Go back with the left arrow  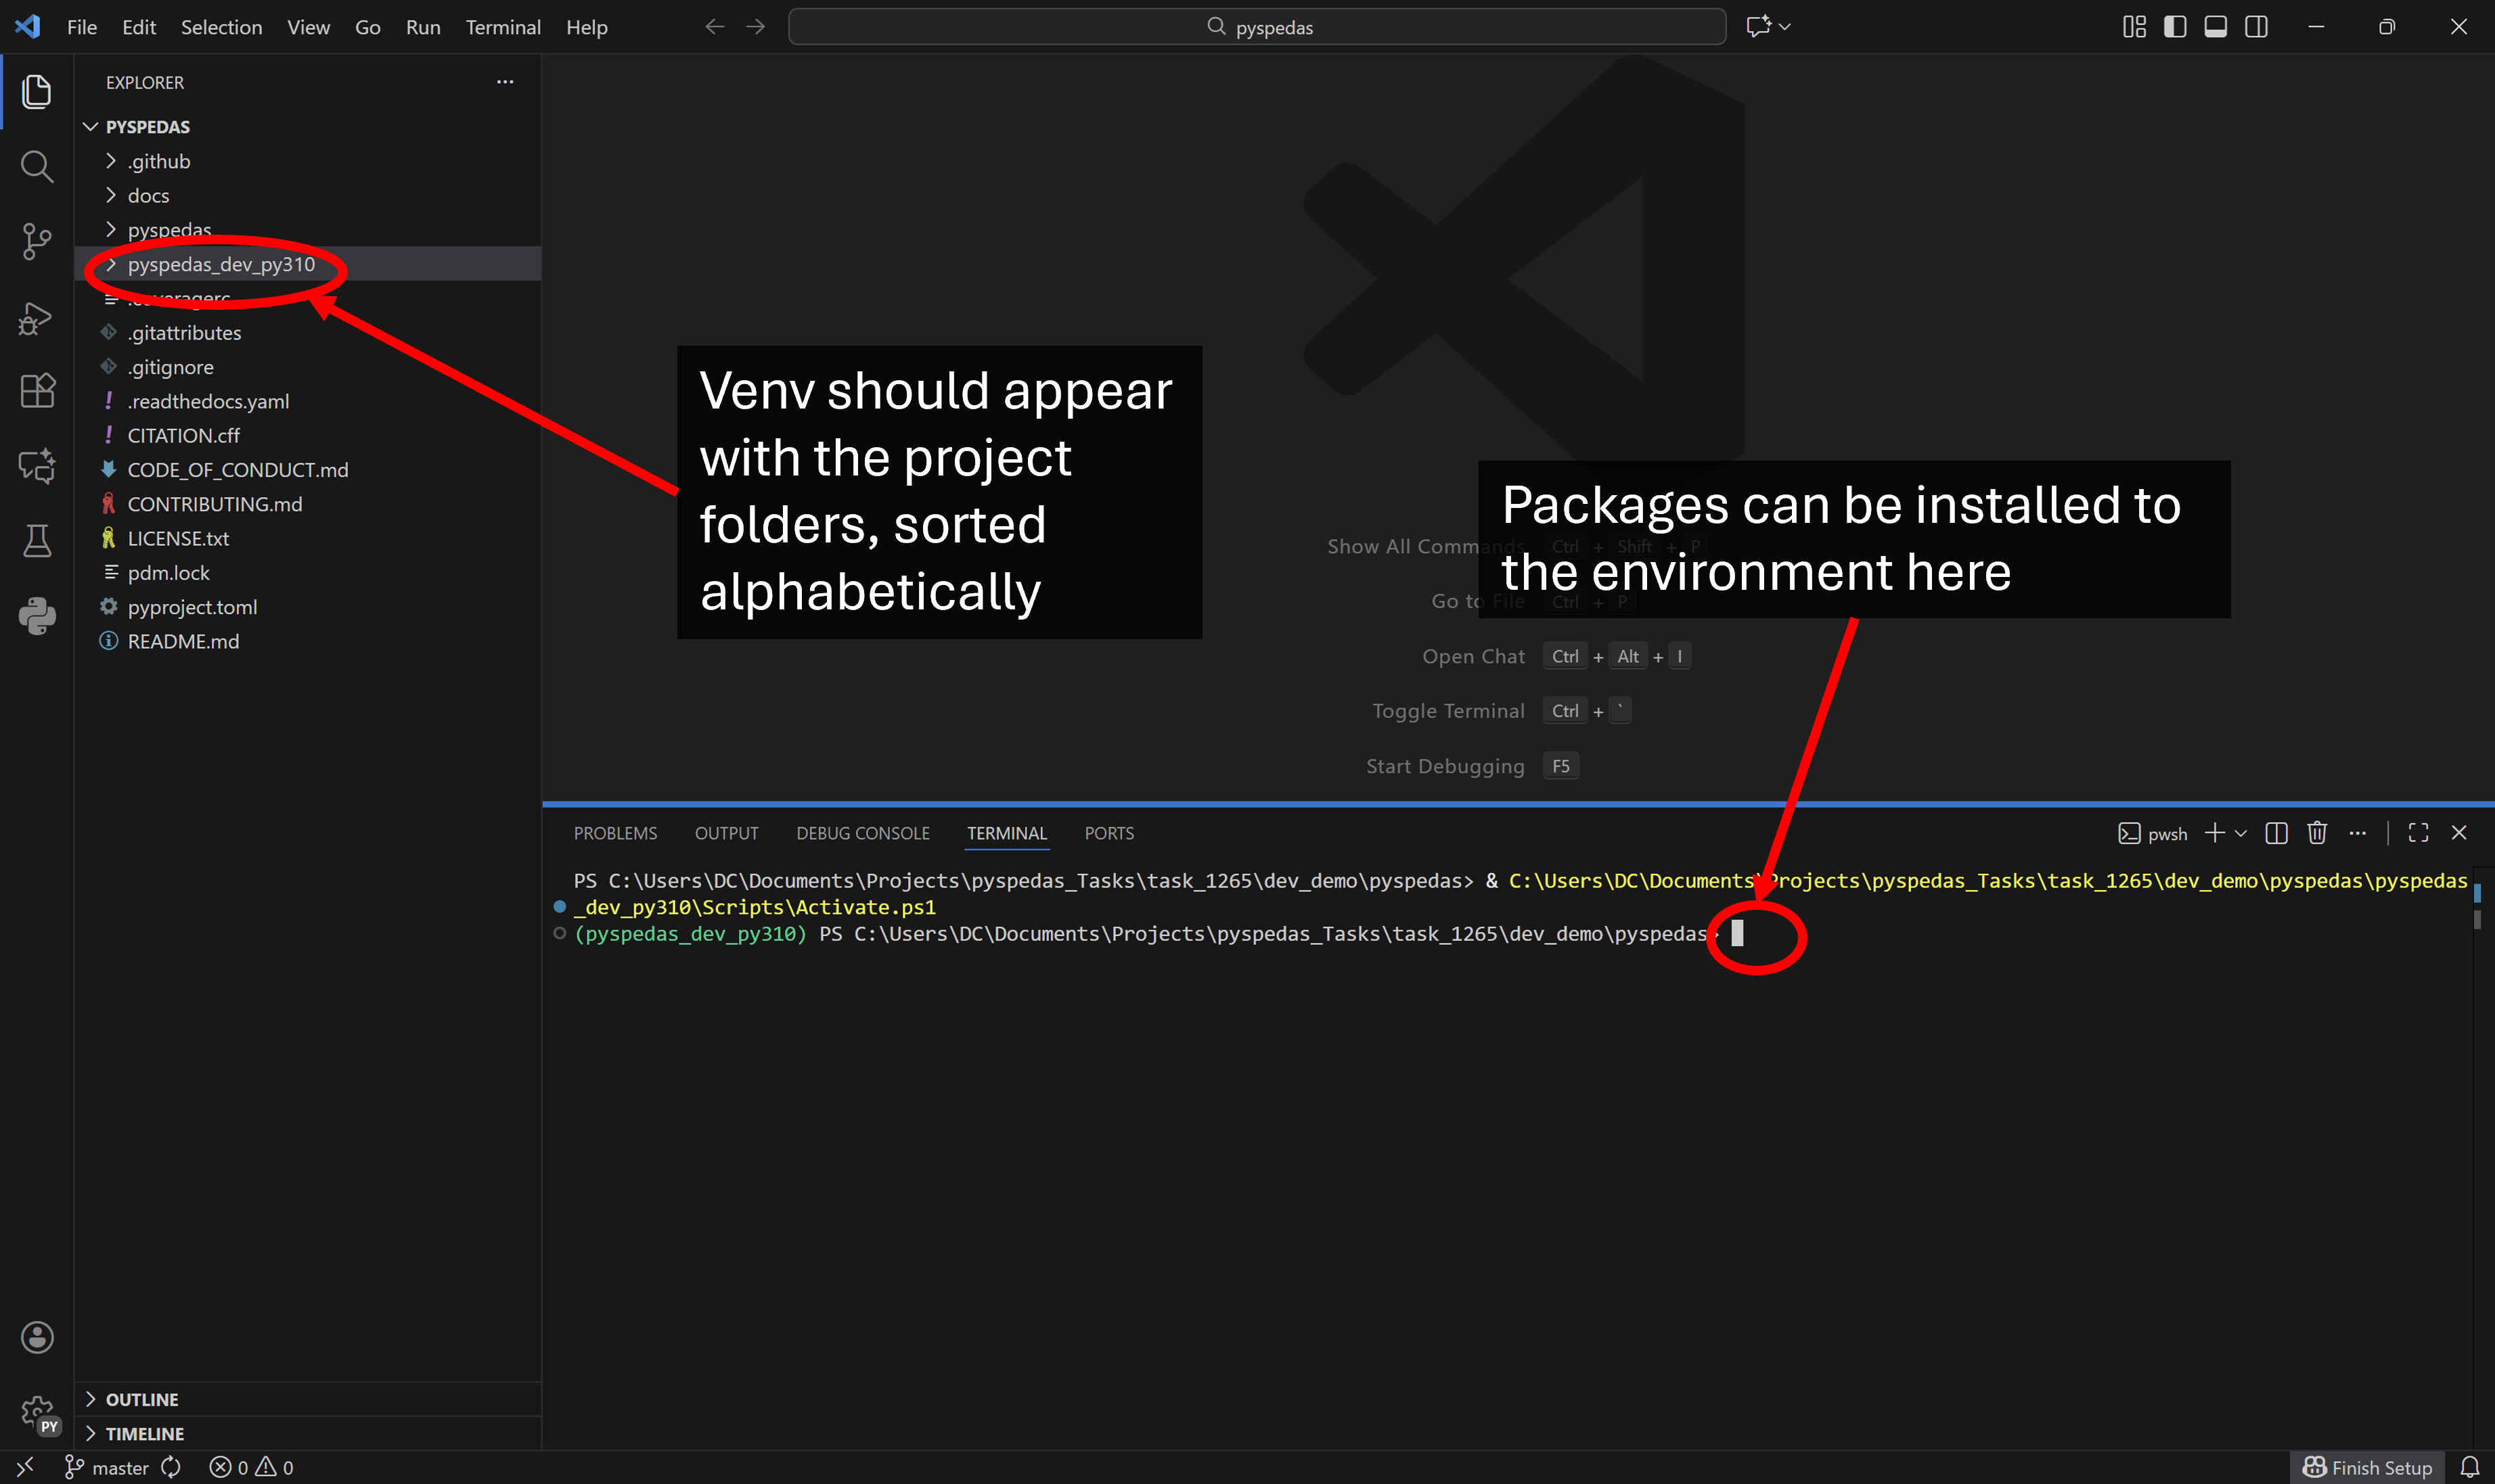tap(715, 27)
